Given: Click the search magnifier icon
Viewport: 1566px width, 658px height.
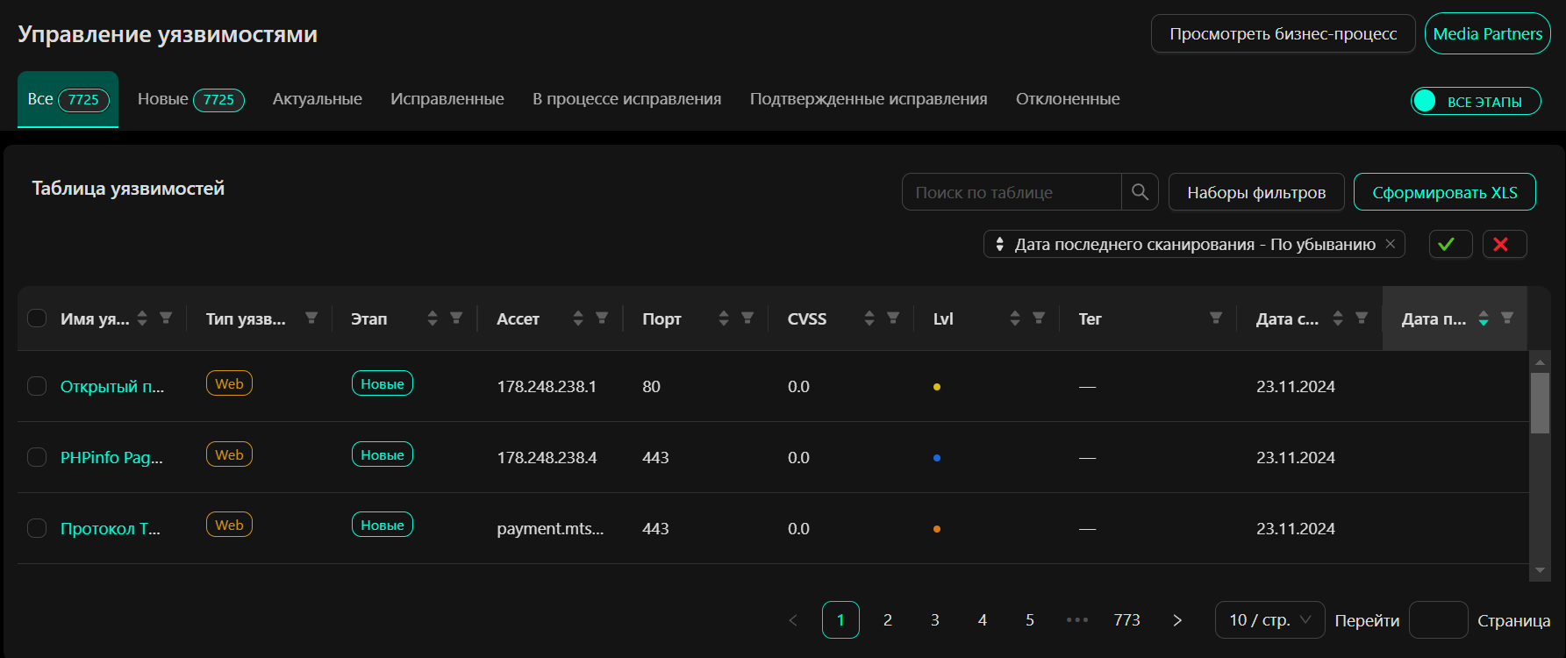Looking at the screenshot, I should tap(1140, 192).
